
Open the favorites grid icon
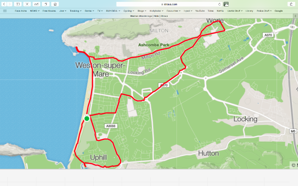[x=5, y=11]
